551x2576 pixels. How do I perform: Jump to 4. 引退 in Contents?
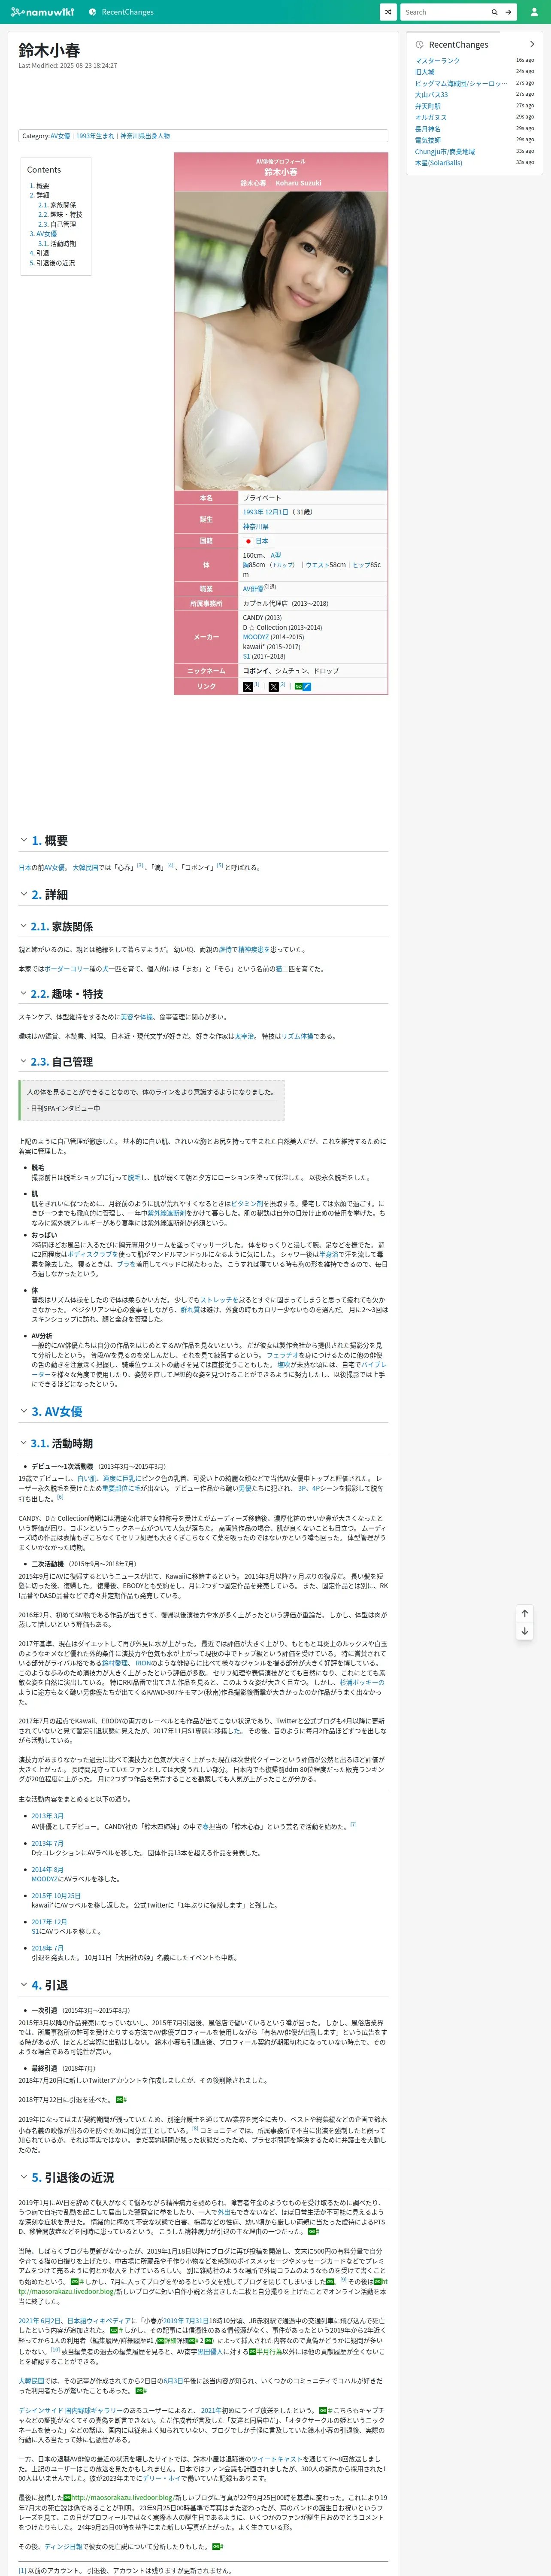coord(39,253)
